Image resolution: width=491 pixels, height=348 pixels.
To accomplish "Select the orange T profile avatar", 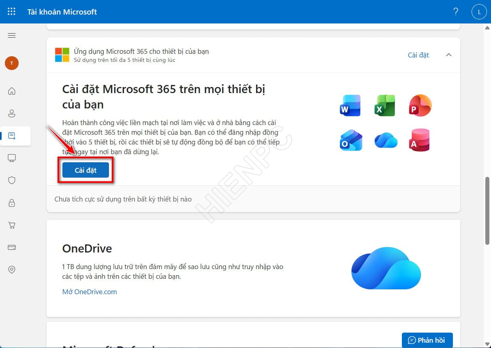I will point(12,63).
